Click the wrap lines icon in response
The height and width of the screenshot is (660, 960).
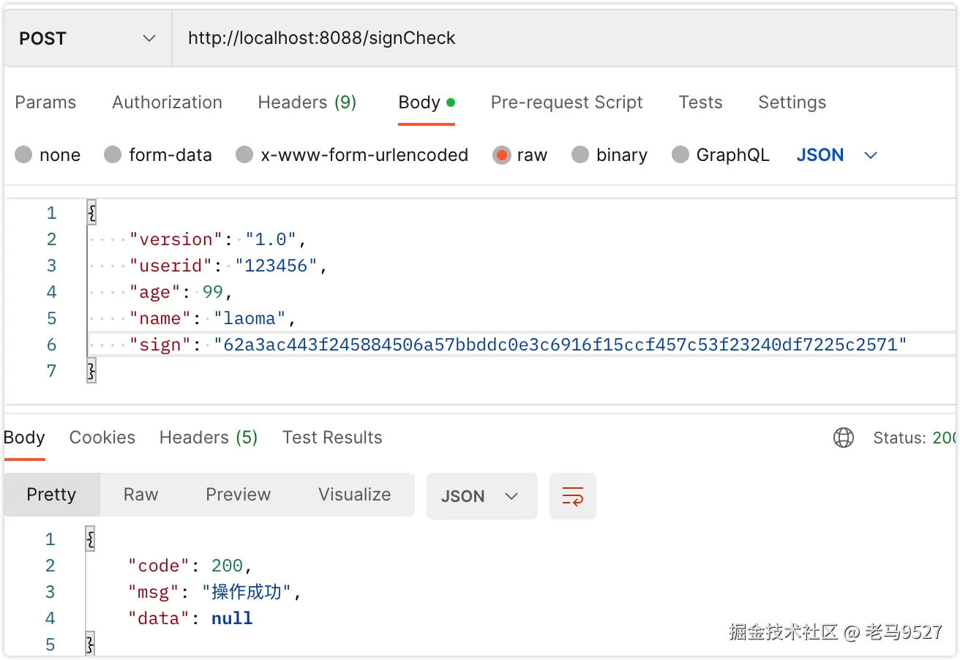[572, 496]
